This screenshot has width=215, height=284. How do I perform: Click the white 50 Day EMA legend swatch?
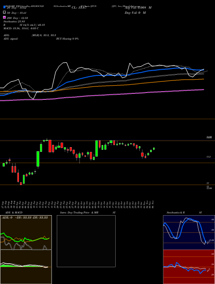click(5, 12)
